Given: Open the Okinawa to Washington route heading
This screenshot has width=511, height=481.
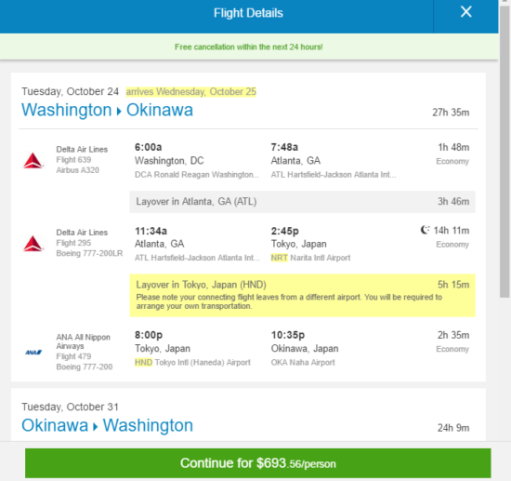Looking at the screenshot, I should coord(107,425).
